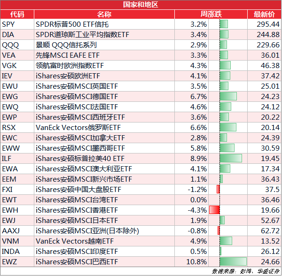The width and height of the screenshot is (282, 276).
Task: Select the VNM ticker cell
Action: 17,241
